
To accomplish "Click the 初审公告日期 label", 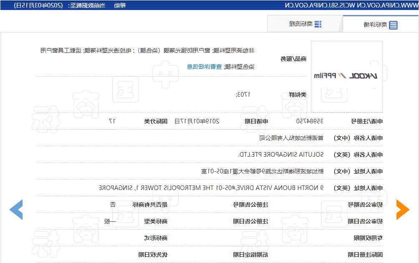I will (365, 221).
